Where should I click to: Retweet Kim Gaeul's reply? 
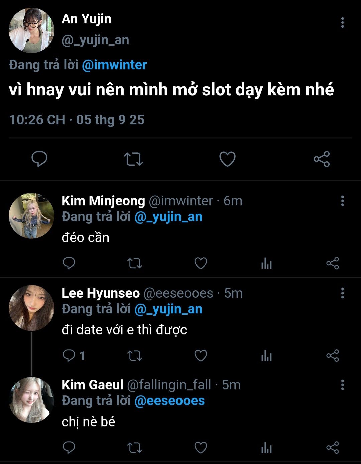pos(135,447)
